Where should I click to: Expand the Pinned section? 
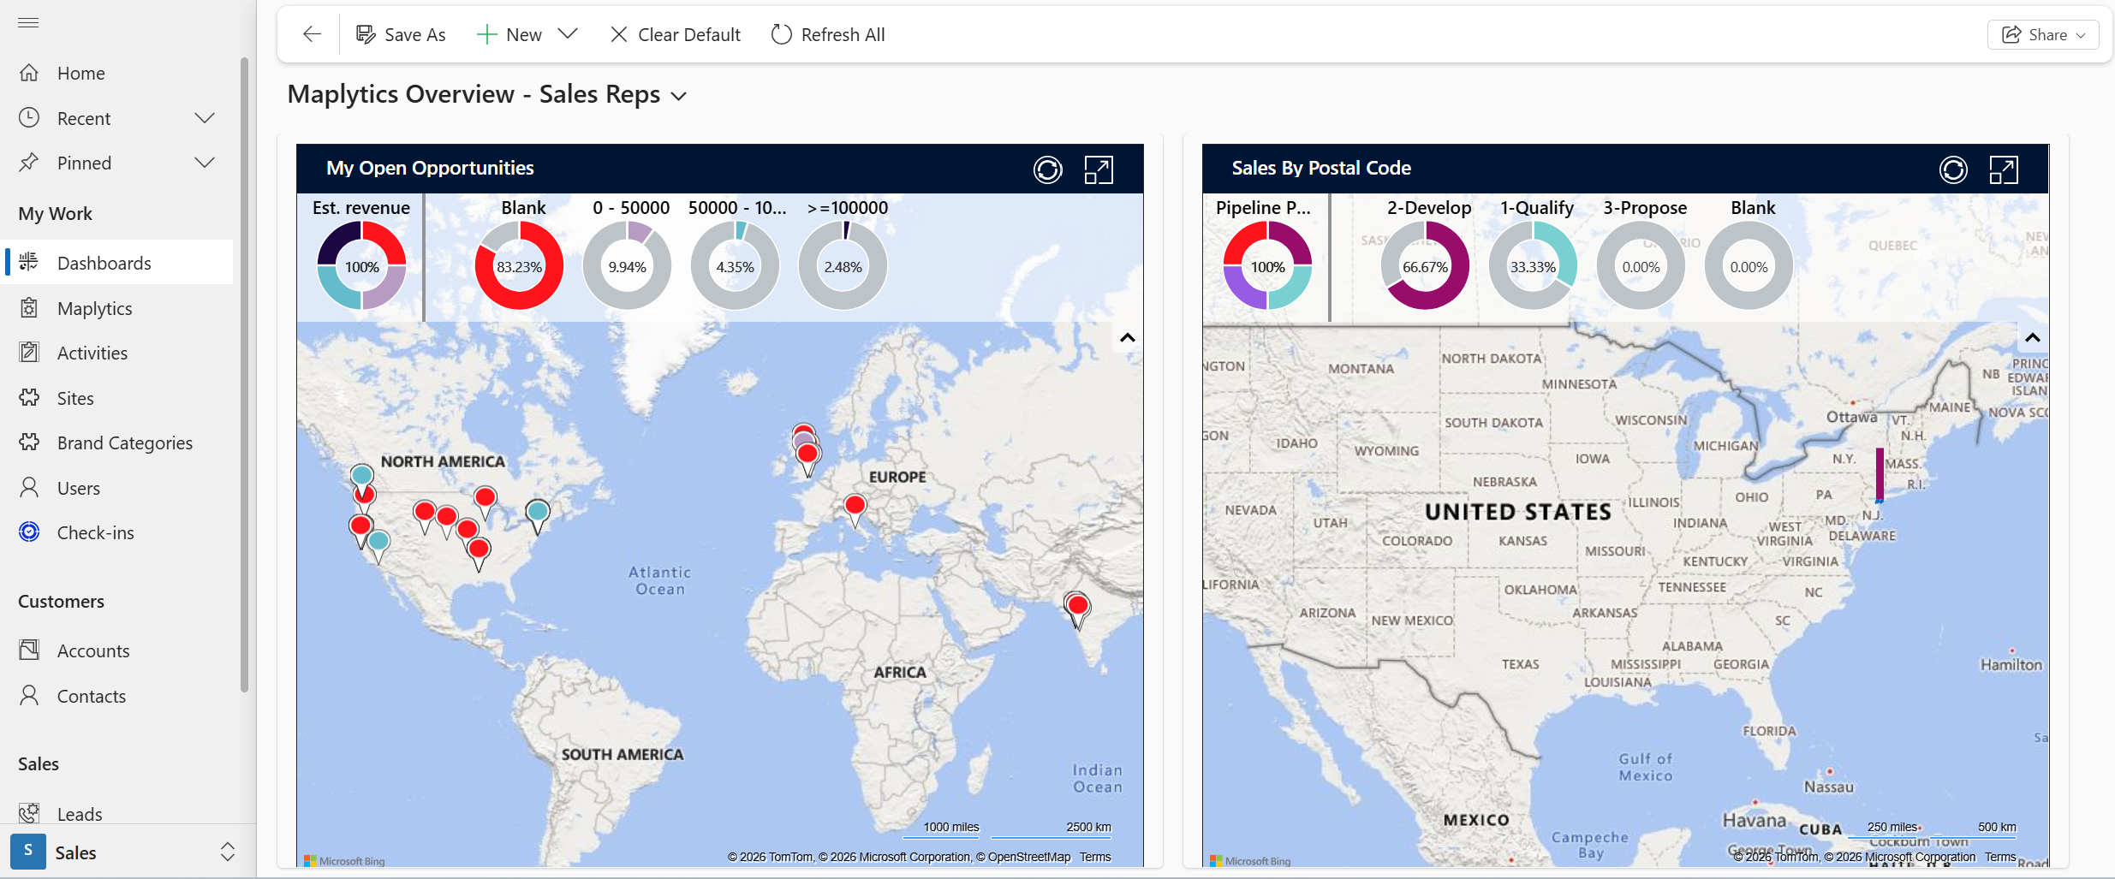[205, 162]
